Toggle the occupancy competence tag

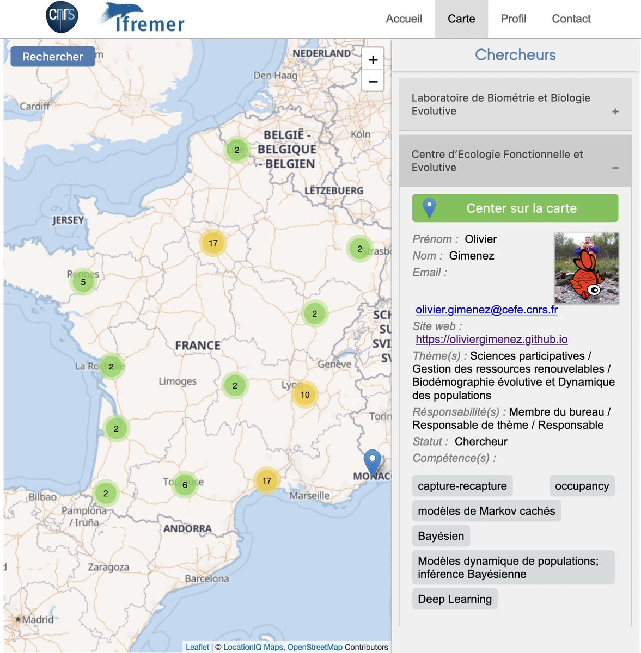click(582, 485)
